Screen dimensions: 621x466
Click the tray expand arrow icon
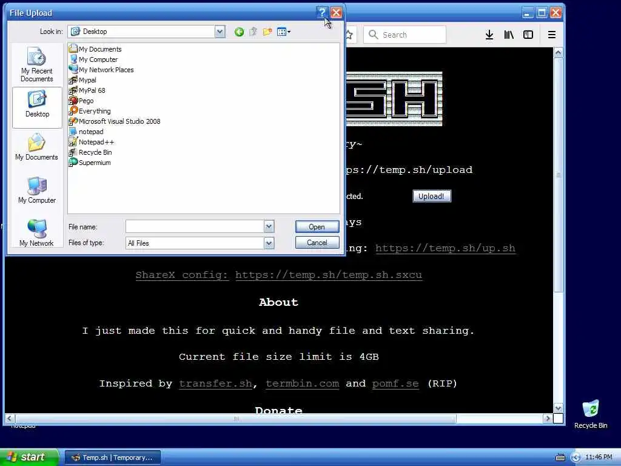pos(576,458)
